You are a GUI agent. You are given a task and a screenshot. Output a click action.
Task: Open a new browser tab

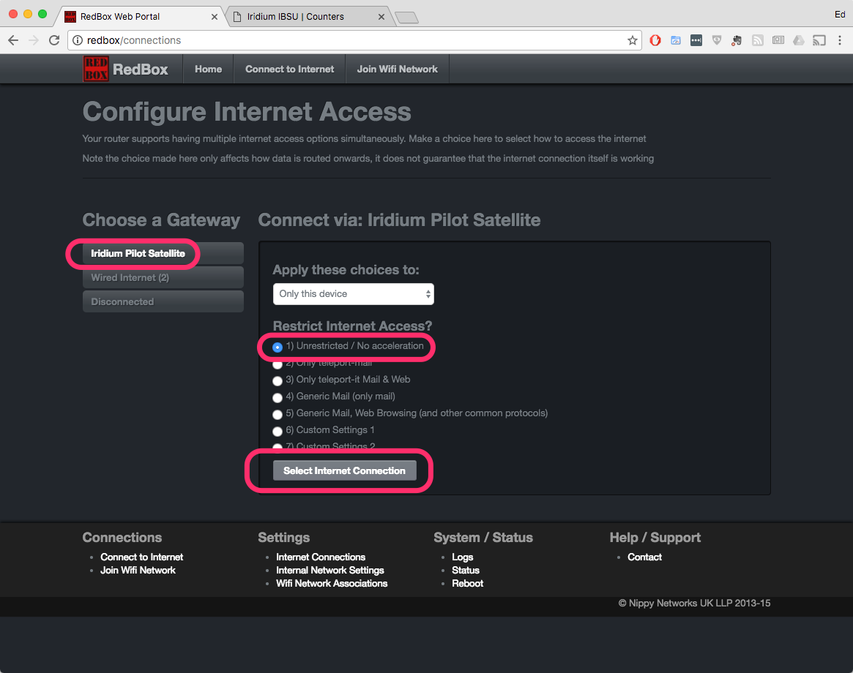(406, 18)
